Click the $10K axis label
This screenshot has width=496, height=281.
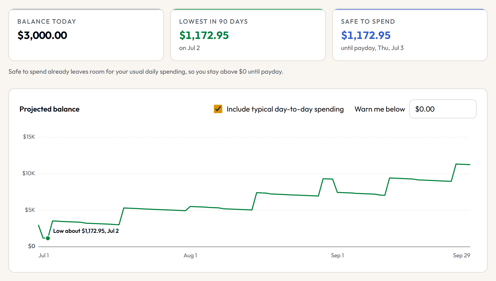point(29,173)
